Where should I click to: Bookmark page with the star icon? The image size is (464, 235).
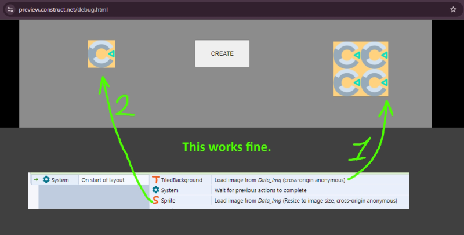coord(453,9)
